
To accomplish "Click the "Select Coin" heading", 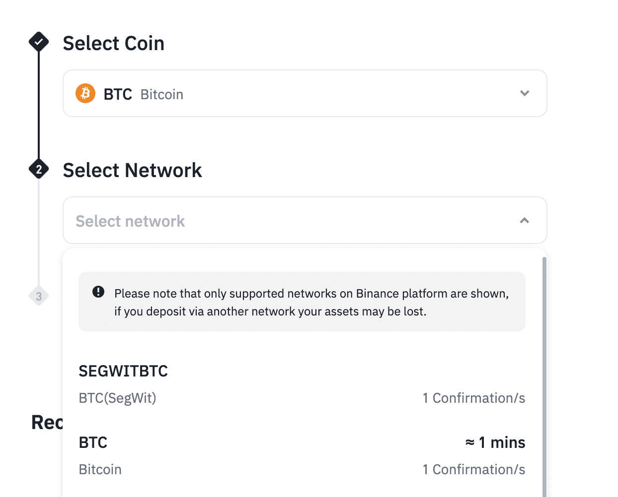I will 113,43.
